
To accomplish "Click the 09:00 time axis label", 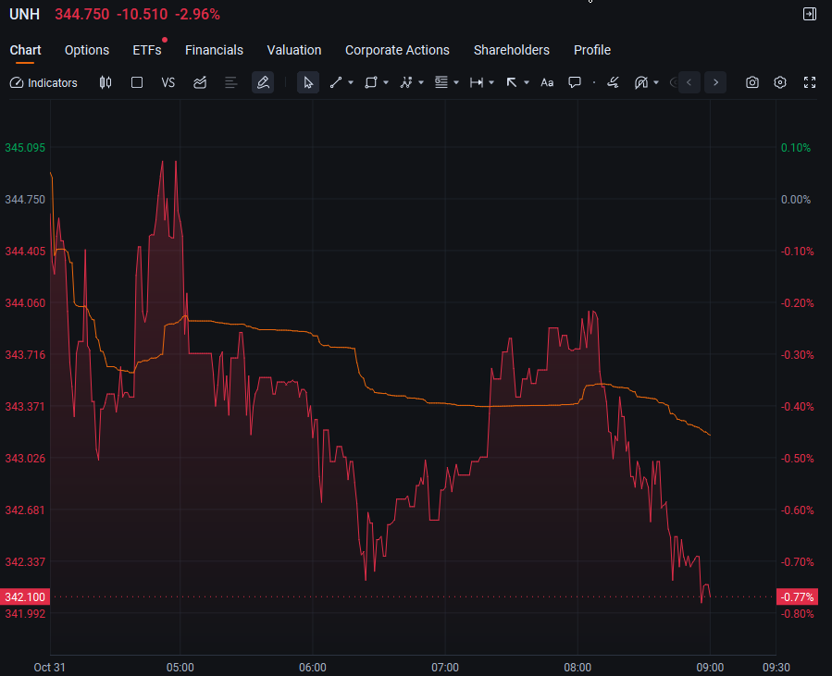I will (710, 668).
